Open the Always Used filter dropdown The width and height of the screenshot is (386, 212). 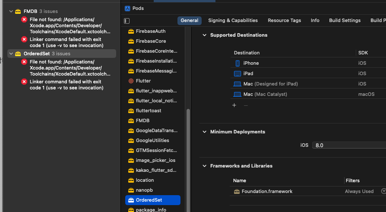point(359,191)
